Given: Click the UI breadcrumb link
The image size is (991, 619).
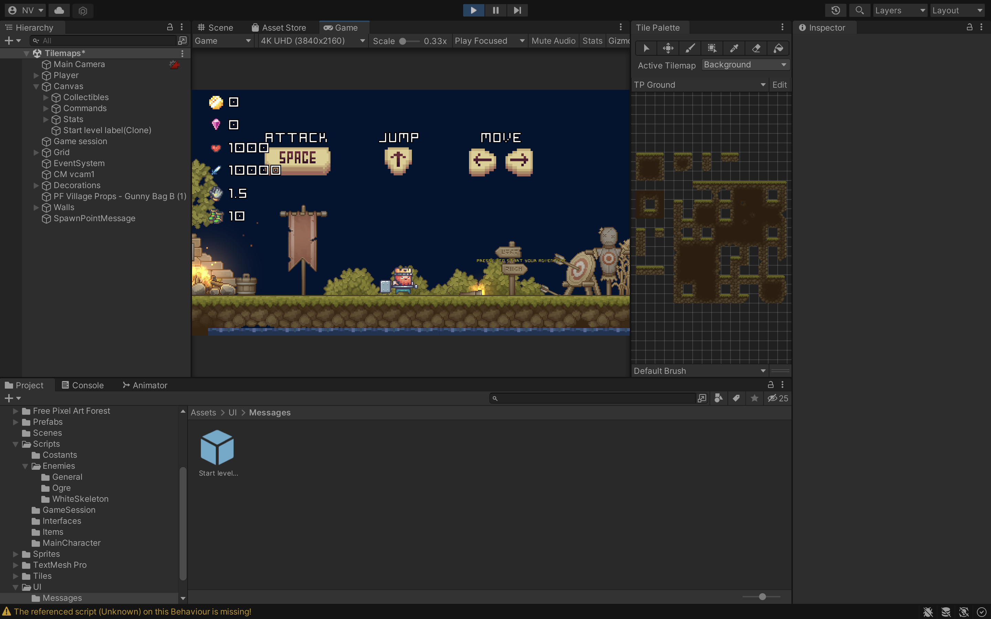Looking at the screenshot, I should coord(233,413).
